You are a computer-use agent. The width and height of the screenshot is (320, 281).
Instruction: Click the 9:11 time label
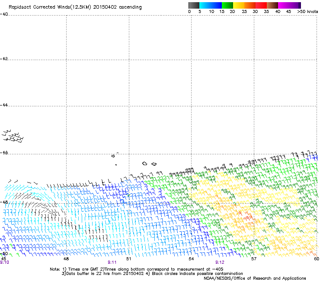coord(112,262)
